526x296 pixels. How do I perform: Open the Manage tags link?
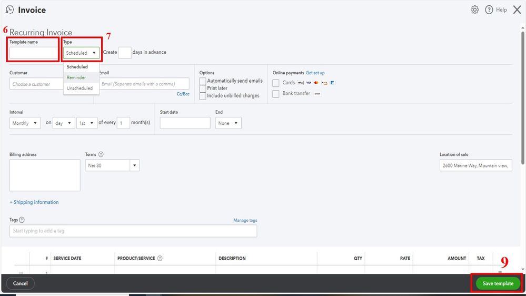click(x=245, y=220)
